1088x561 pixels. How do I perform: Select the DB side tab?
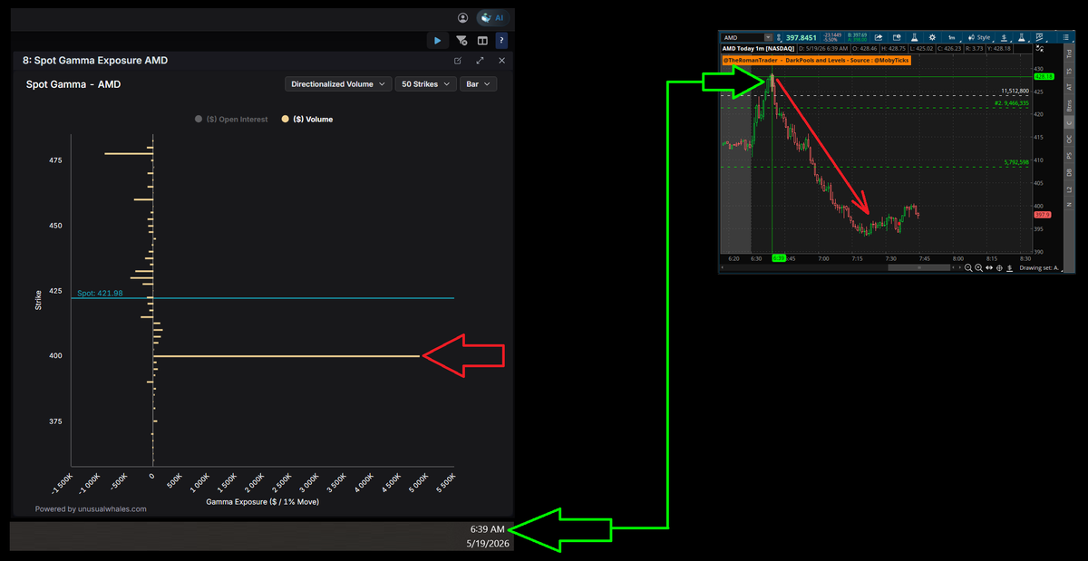coord(1069,172)
